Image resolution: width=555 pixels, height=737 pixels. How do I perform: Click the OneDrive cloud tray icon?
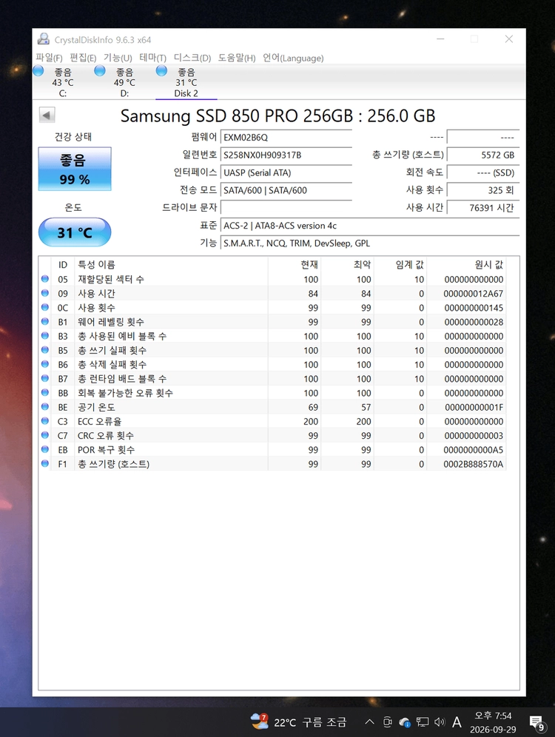pos(405,722)
